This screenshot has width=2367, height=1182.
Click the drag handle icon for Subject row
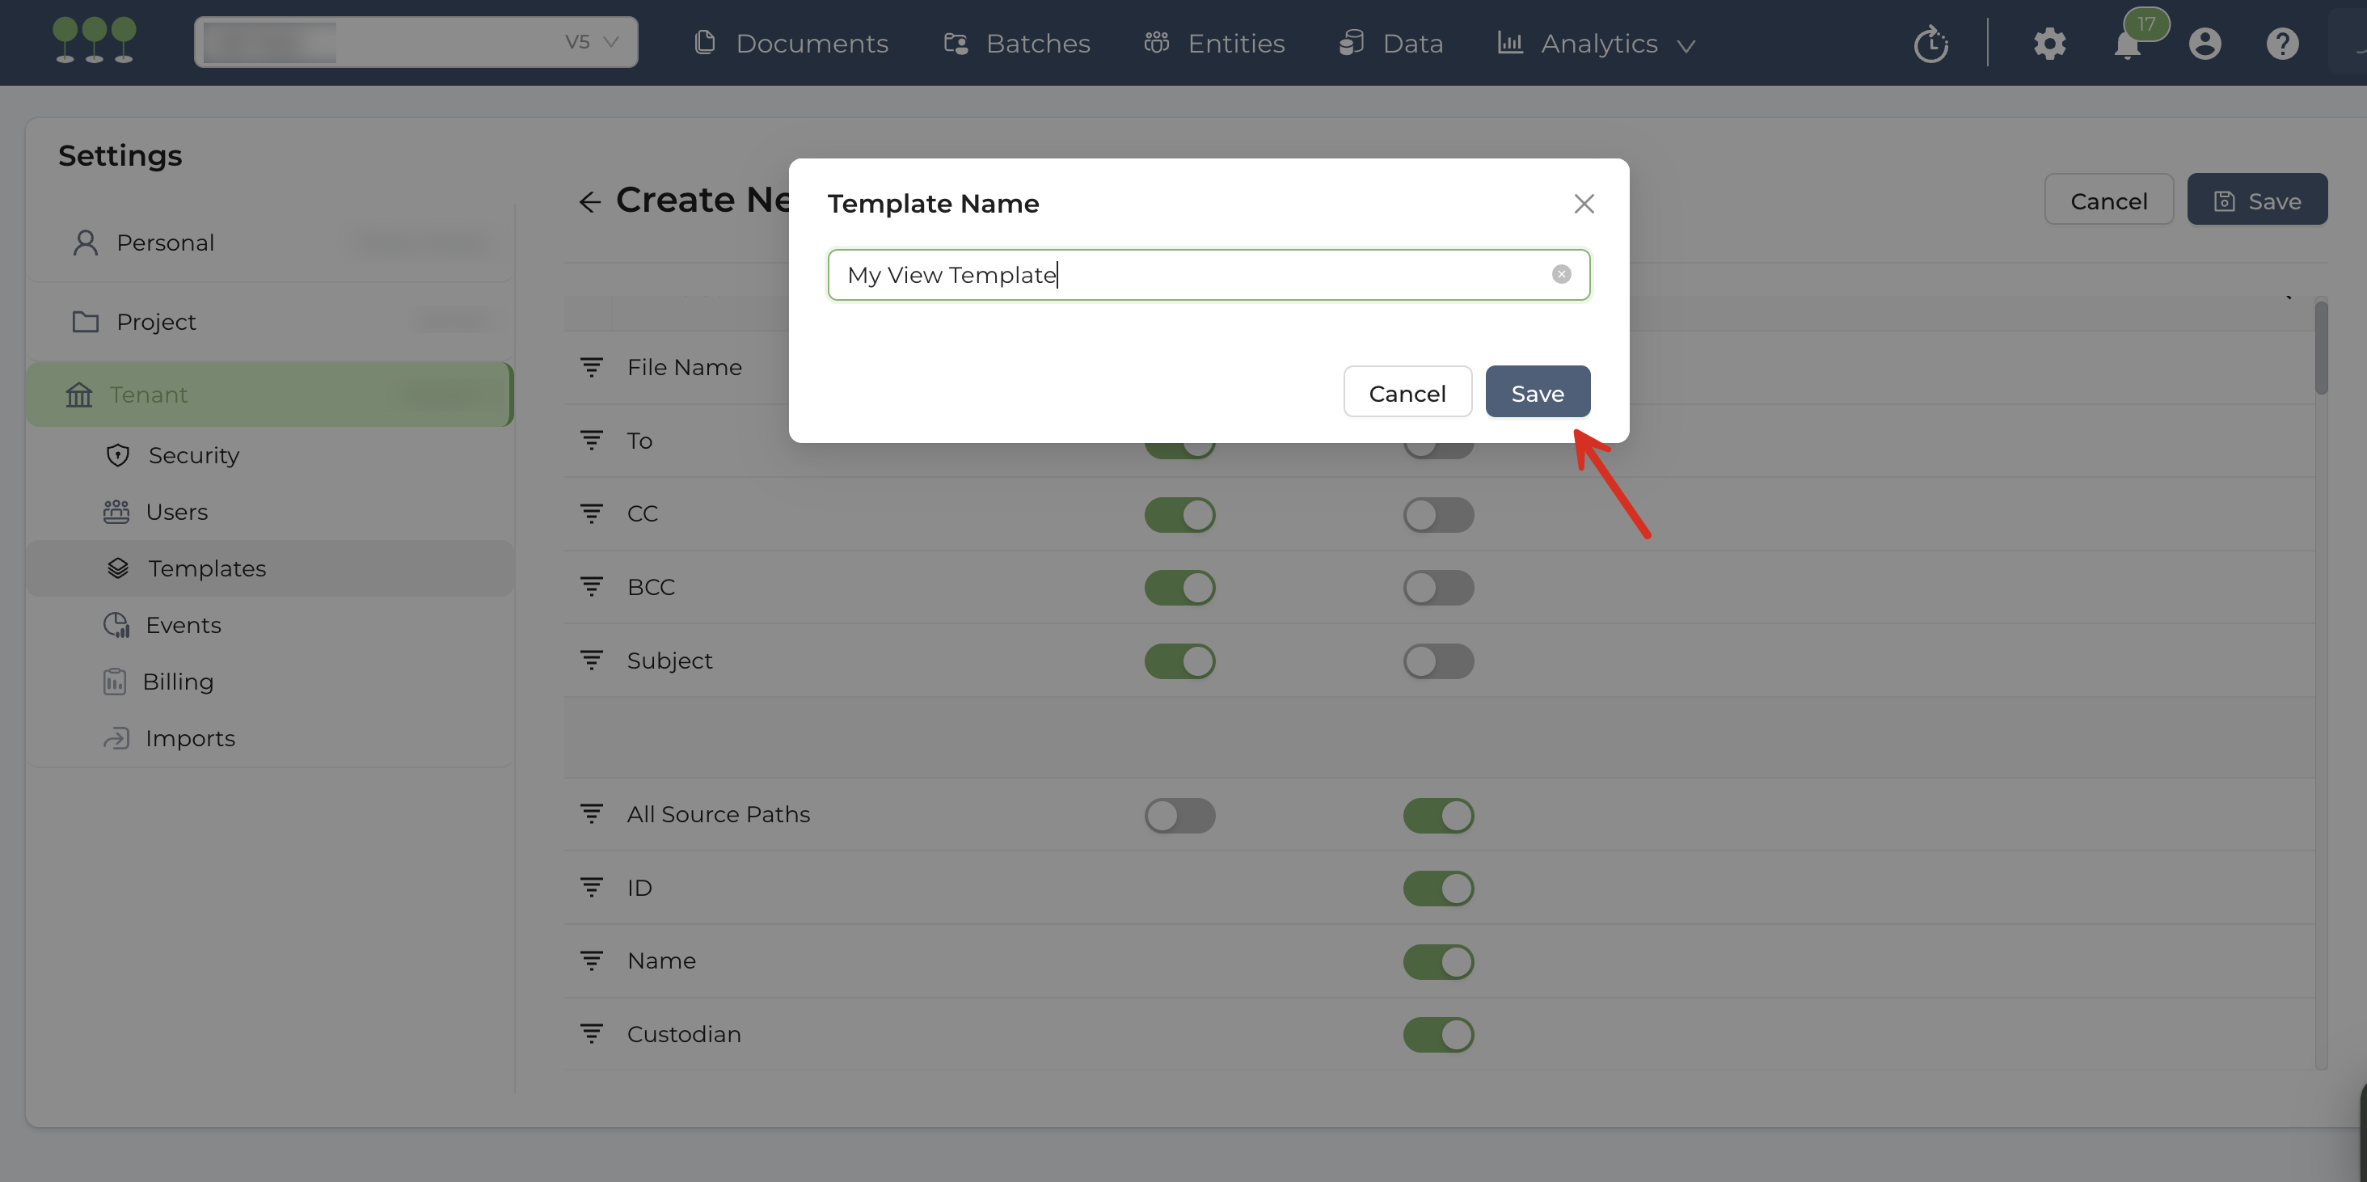pos(591,660)
